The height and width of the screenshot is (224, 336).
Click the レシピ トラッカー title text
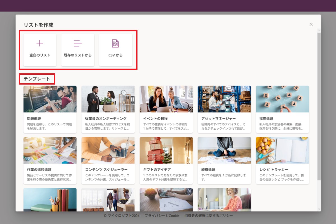coord(274,170)
